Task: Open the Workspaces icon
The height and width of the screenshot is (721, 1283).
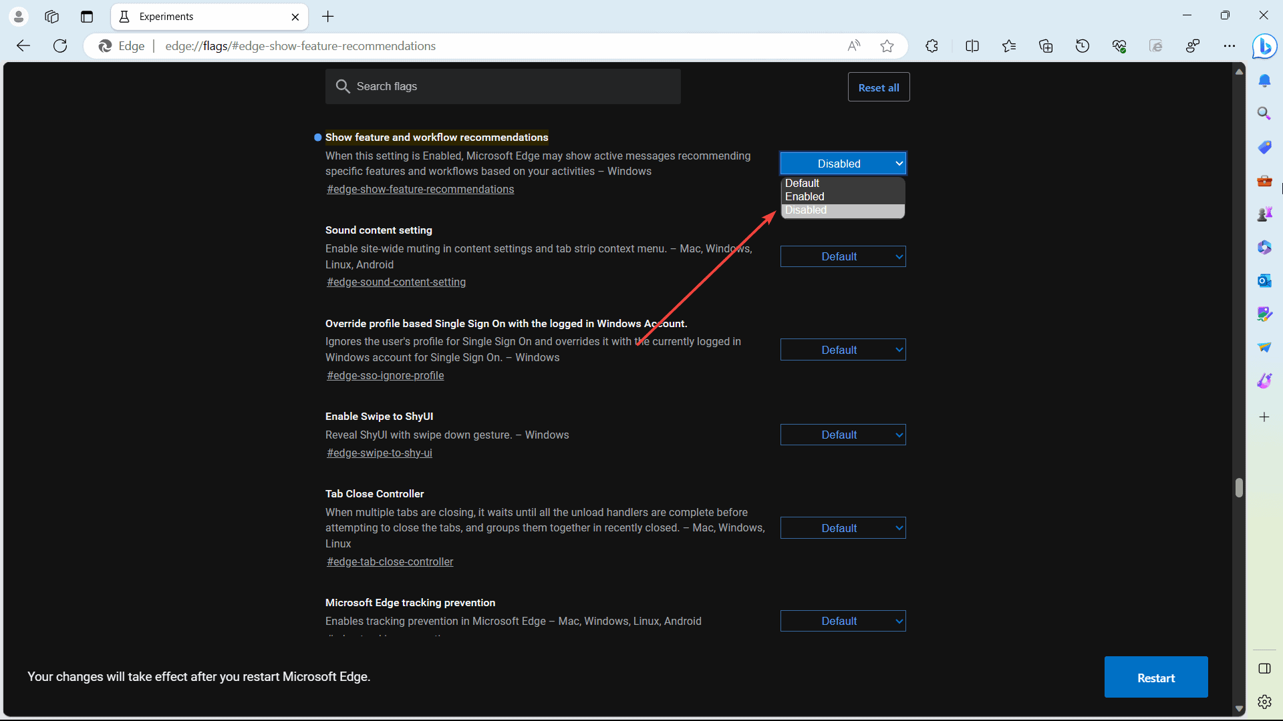Action: pyautogui.click(x=52, y=17)
